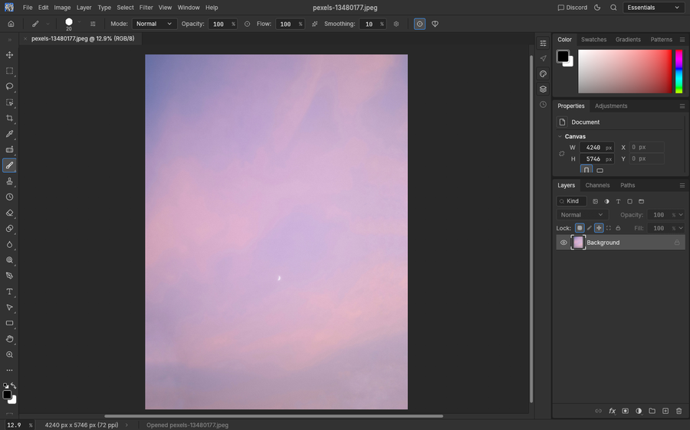Image resolution: width=690 pixels, height=430 pixels.
Task: Open the Essentials workspace dropdown
Action: point(653,8)
